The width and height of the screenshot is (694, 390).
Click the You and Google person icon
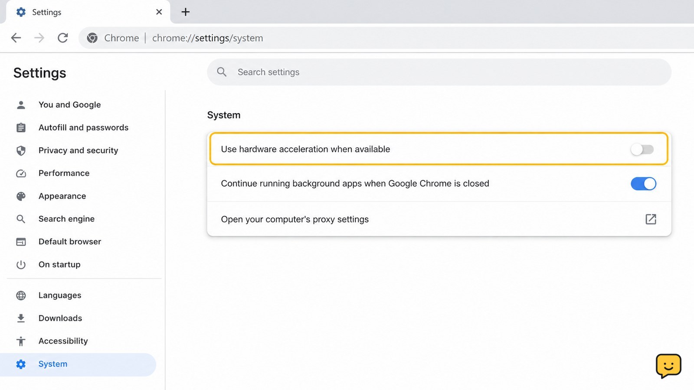coord(21,105)
